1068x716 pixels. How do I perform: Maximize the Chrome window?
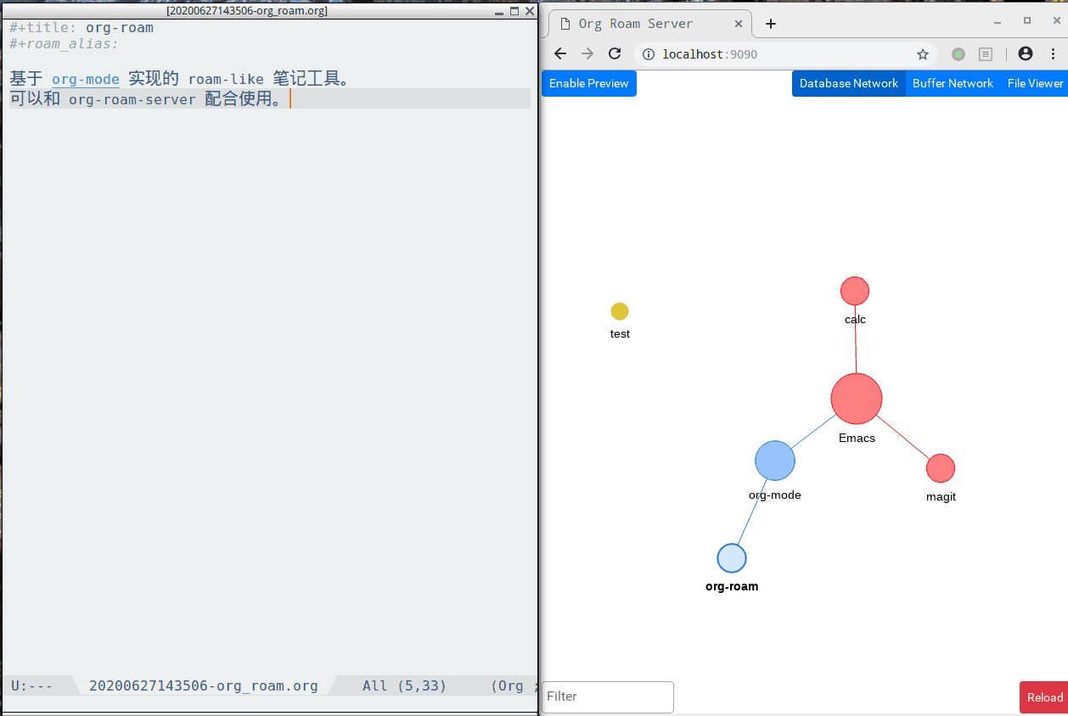tap(1027, 21)
